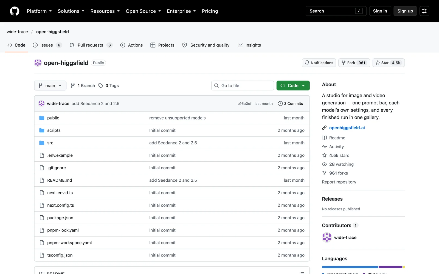Screen dimensions: 439x274
Task: Click the folder icon for scripts
Action: [x=42, y=130]
